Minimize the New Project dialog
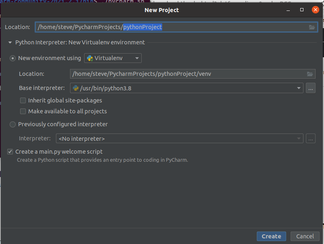 (288, 10)
